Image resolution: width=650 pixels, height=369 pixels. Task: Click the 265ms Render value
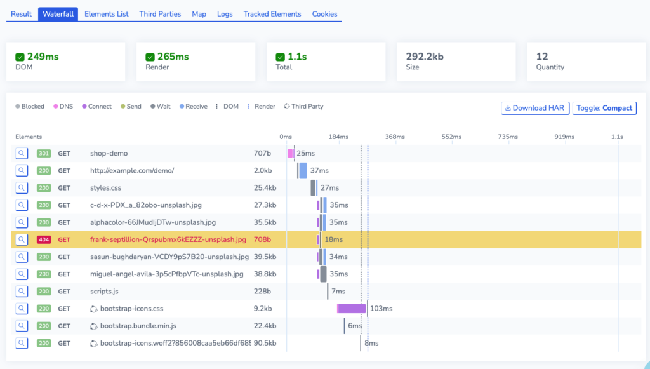point(173,57)
